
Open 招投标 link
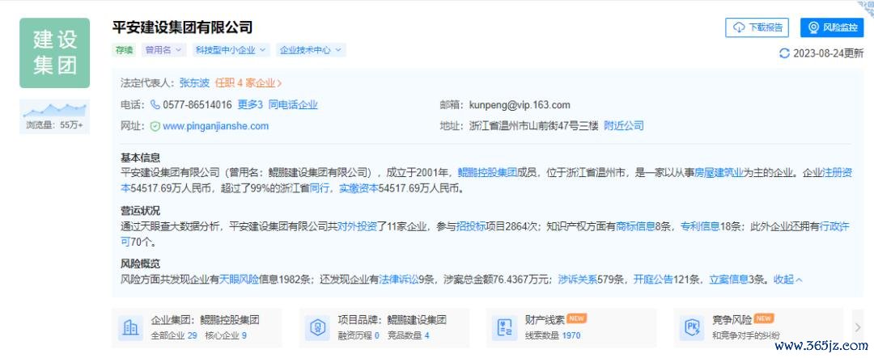[x=470, y=226]
